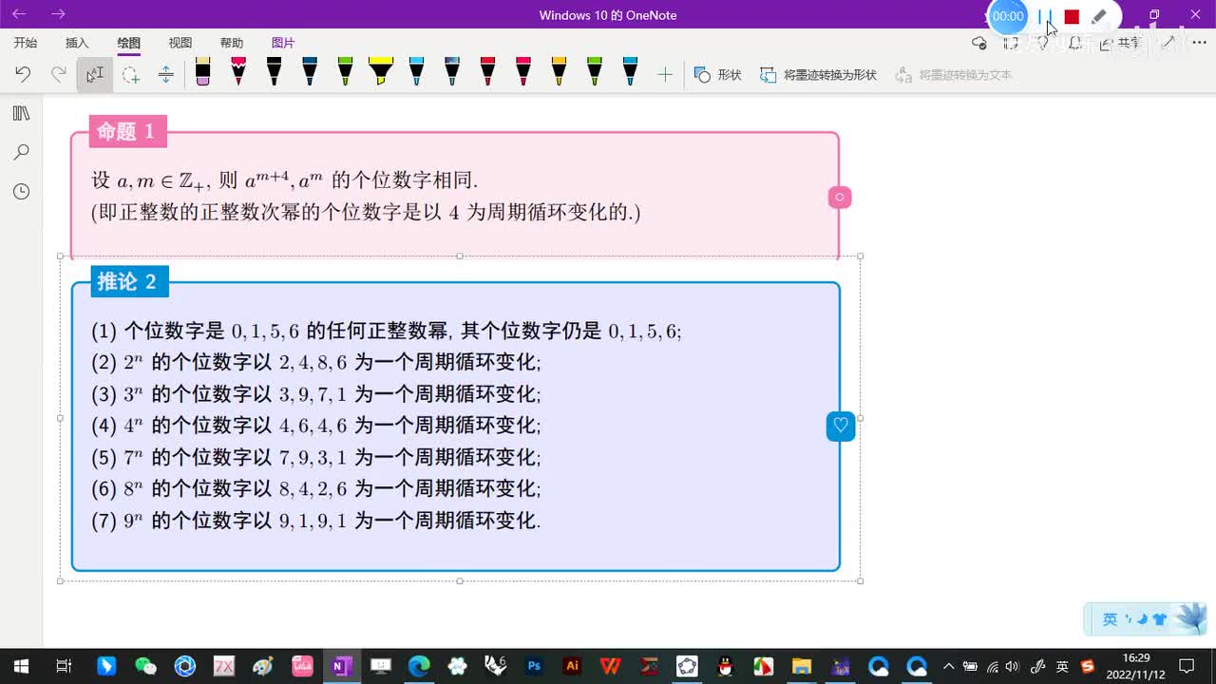
Task: Click the 命题 1 heading label
Action: [x=127, y=132]
